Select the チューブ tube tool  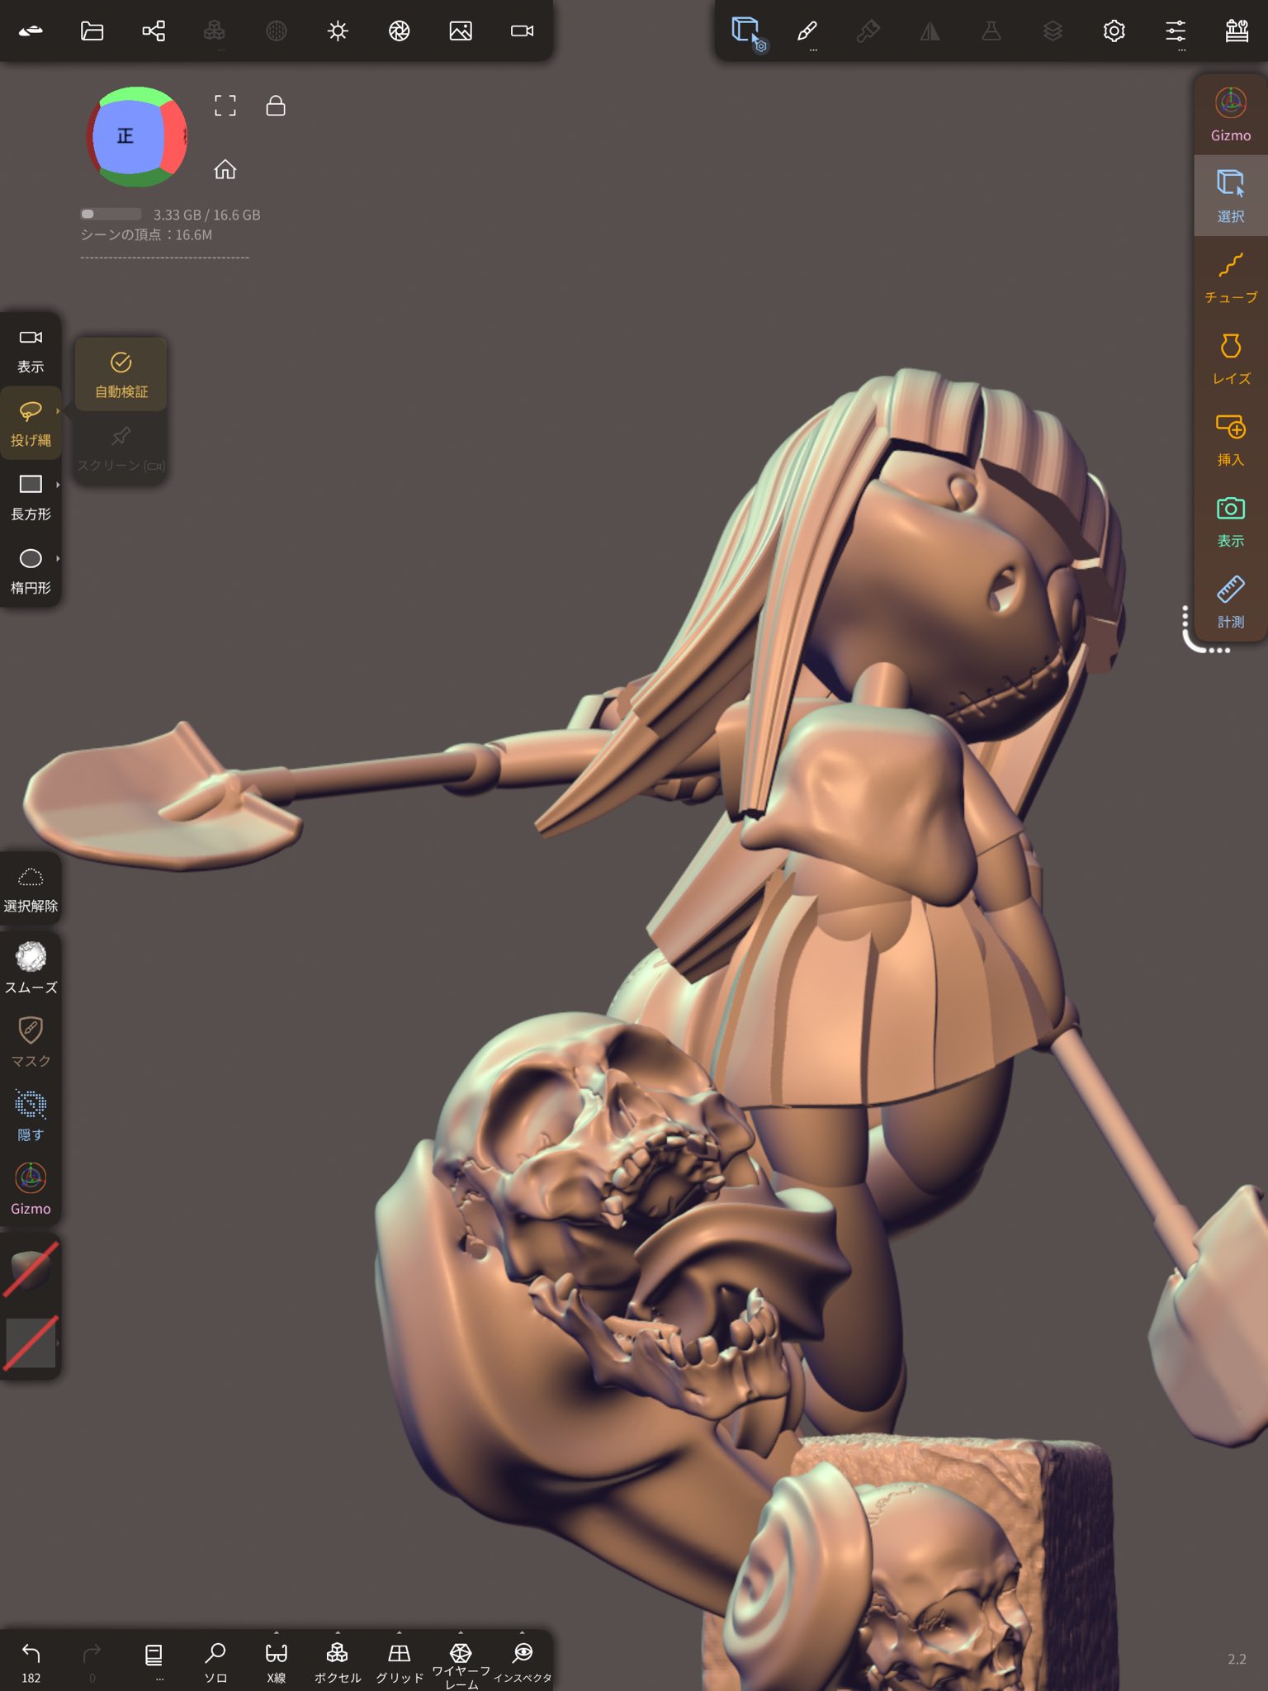(1231, 277)
